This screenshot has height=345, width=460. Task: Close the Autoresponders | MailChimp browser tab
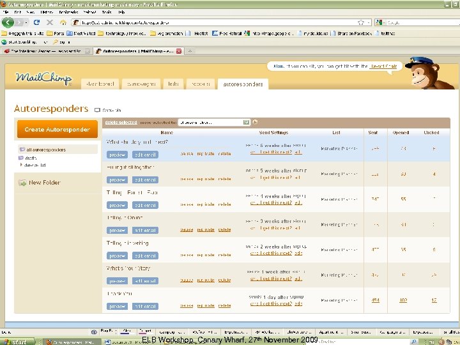click(x=179, y=51)
